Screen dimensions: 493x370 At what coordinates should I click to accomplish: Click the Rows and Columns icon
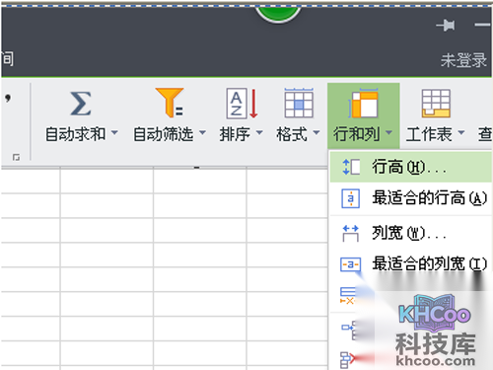364,103
